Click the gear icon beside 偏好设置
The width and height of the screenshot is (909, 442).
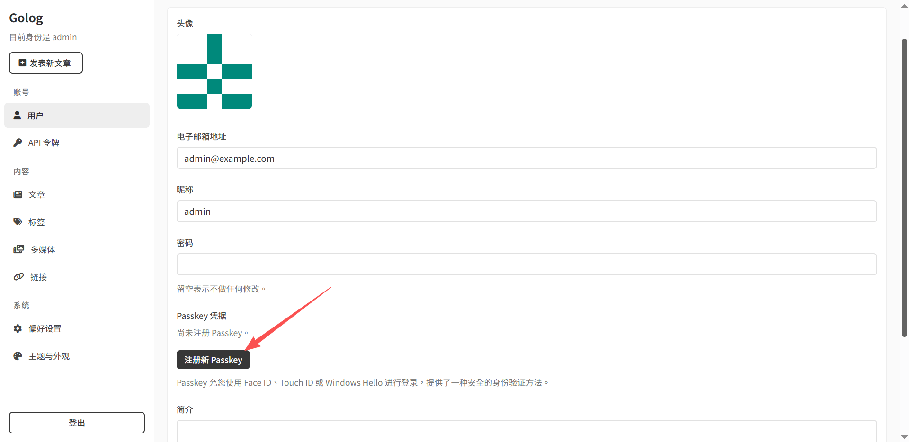click(18, 328)
